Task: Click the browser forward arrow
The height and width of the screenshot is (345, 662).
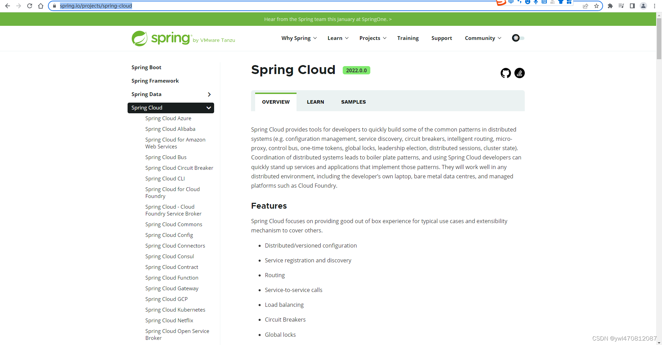Action: tap(19, 6)
